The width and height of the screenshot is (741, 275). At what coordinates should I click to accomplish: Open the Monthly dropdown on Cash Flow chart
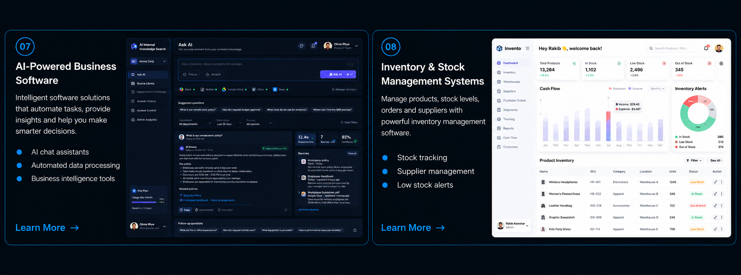(657, 89)
